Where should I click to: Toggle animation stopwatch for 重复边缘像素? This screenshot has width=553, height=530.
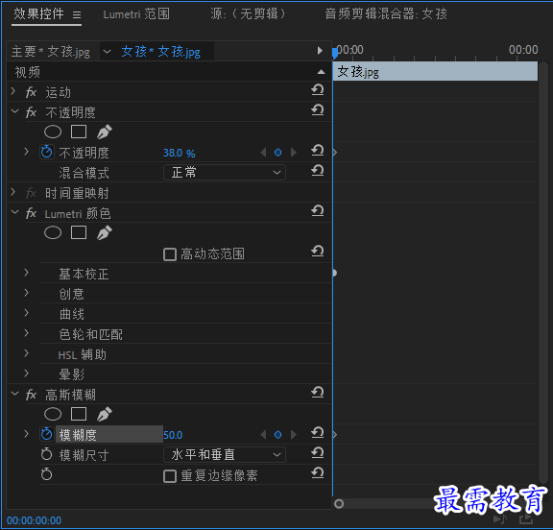click(46, 474)
